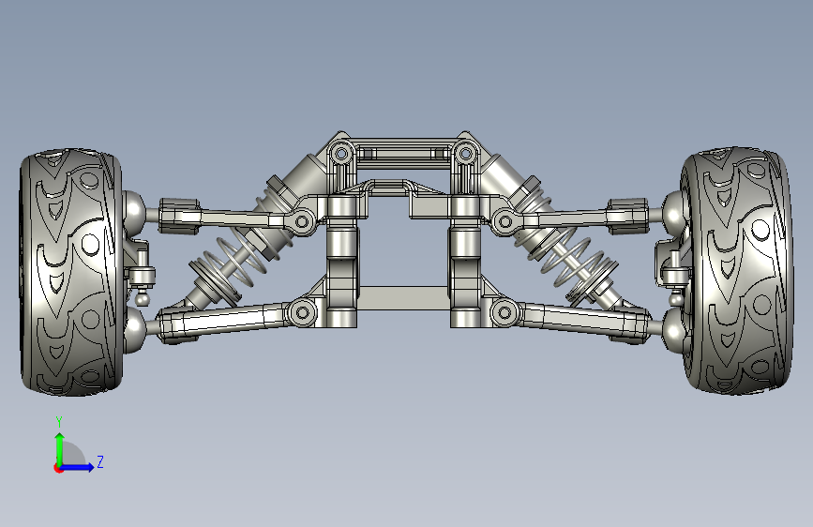Select the upper right control arm
This screenshot has height=527, width=813.
coord(570,216)
